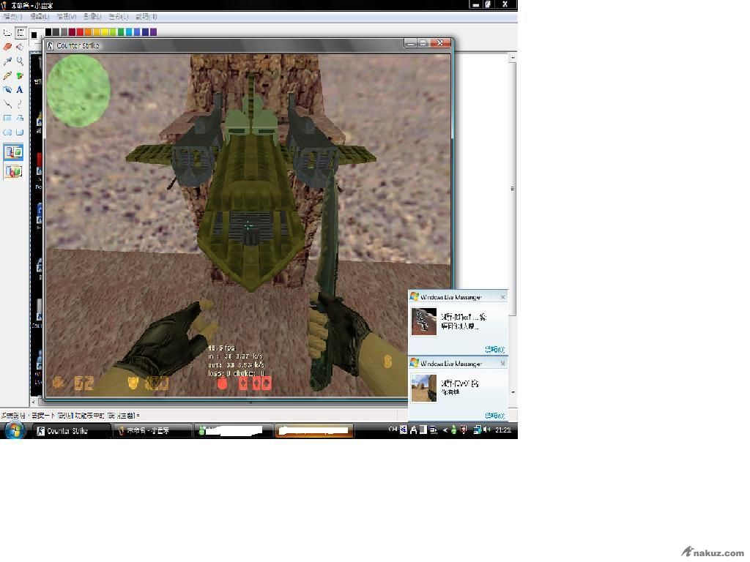Click the foreground color box beside the palette
The image size is (750, 562).
pos(34,35)
